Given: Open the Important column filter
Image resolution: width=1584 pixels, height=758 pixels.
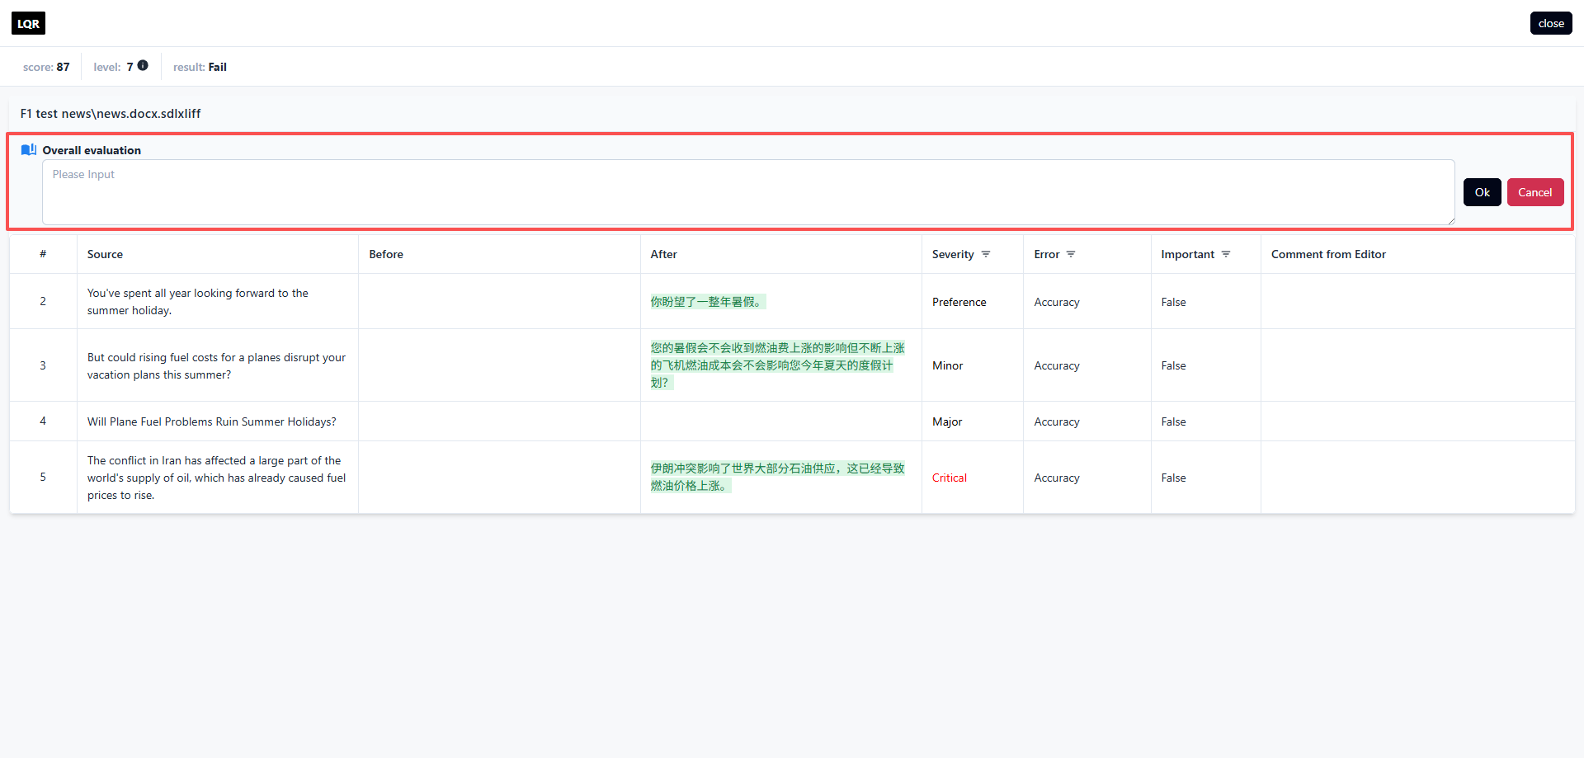Looking at the screenshot, I should (1226, 254).
